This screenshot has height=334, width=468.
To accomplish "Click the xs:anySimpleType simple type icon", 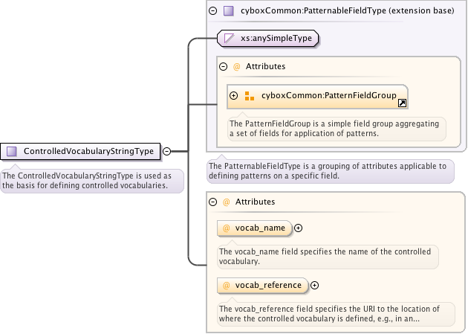I will pos(230,37).
